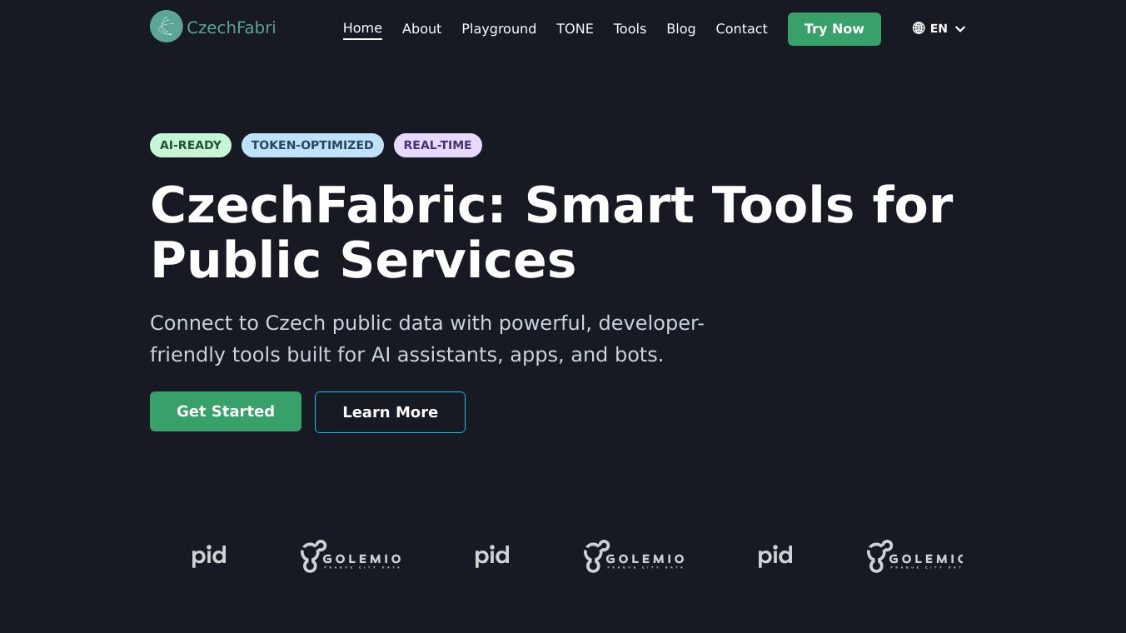Click the TOKEN-OPTIMIZED badge
Image resolution: width=1126 pixels, height=633 pixels.
[312, 145]
